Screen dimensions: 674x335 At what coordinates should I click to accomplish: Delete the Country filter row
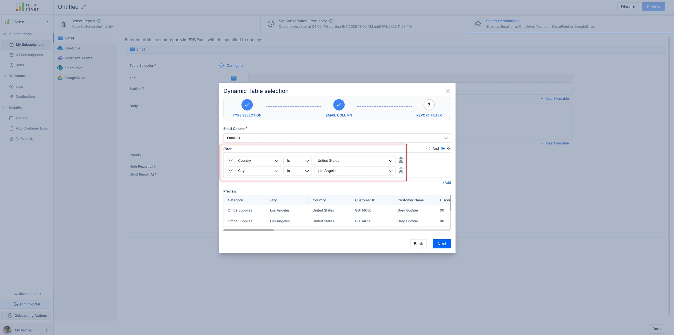tap(401, 160)
